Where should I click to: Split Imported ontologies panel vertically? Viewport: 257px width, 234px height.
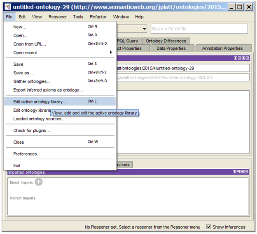pos(235,172)
